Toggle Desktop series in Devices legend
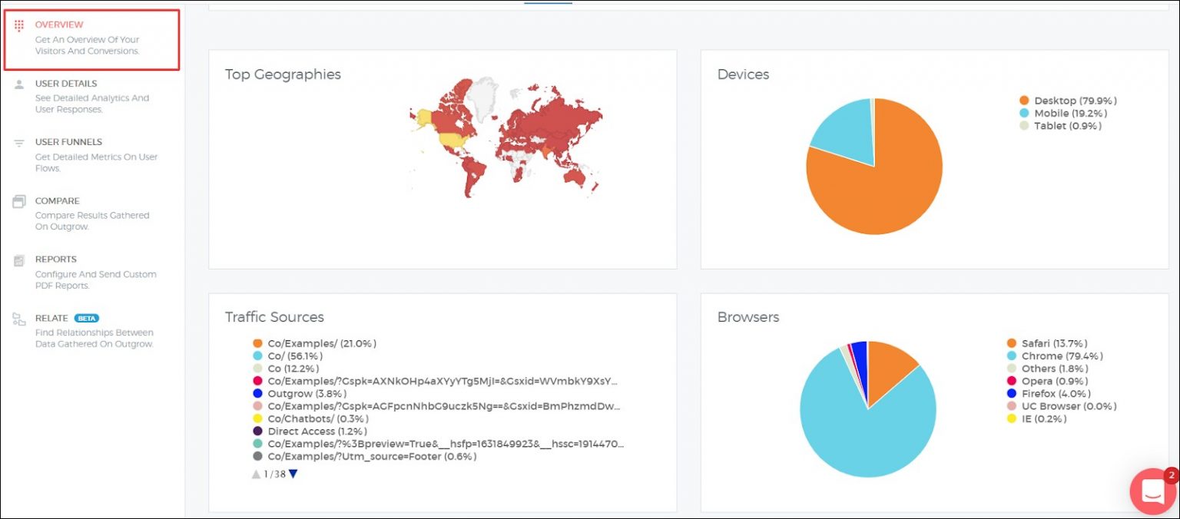The image size is (1180, 519). (1075, 101)
